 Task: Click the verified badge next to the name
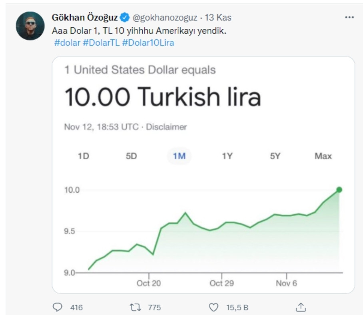coord(124,16)
